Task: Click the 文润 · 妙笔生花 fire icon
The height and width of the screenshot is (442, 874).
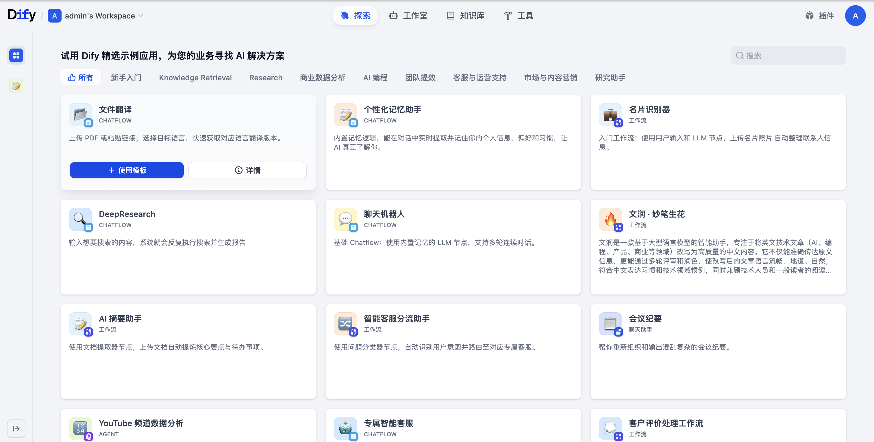Action: pyautogui.click(x=610, y=219)
